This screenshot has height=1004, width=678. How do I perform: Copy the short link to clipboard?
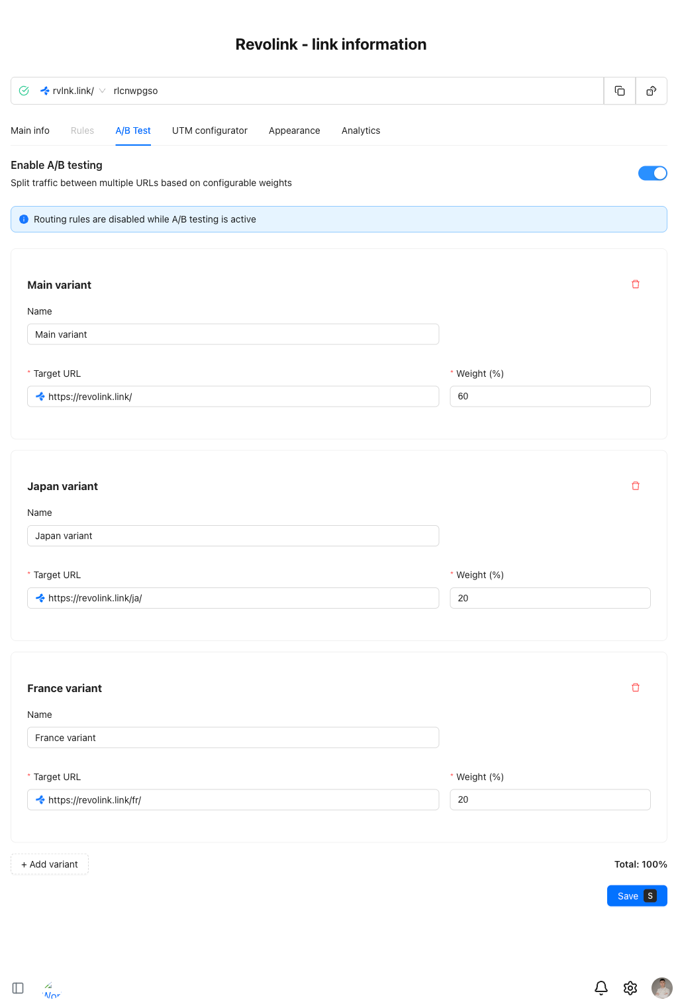click(620, 91)
